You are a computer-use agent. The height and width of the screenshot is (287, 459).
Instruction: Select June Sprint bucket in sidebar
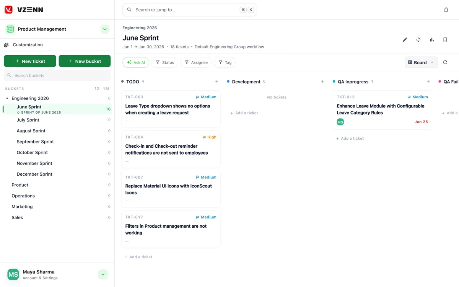[57, 109]
